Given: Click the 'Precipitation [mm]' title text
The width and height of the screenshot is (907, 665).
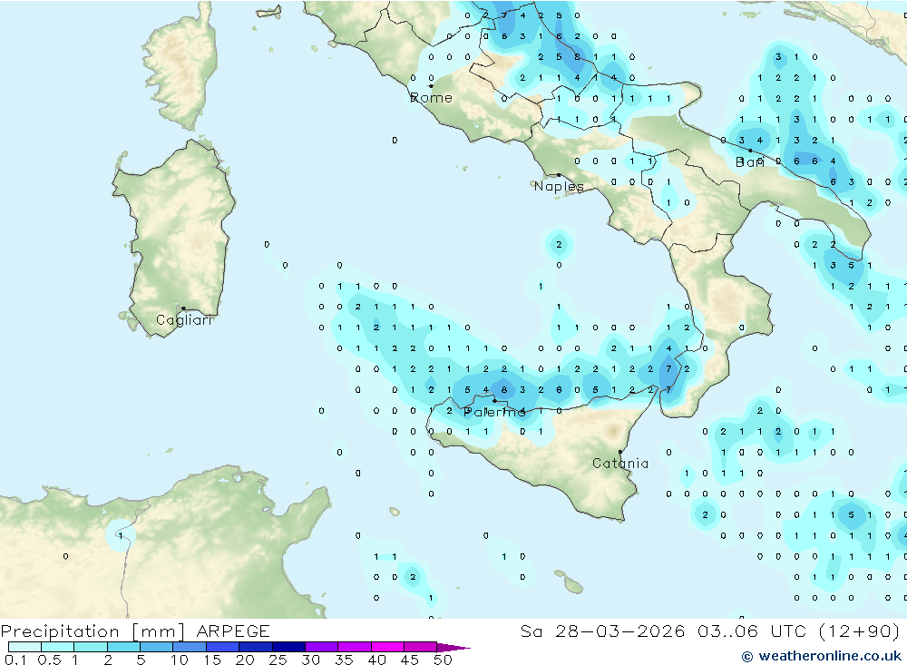Looking at the screenshot, I should click(x=93, y=631).
